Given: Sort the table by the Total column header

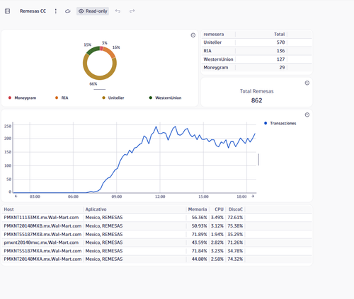Looking at the screenshot, I should (280, 35).
